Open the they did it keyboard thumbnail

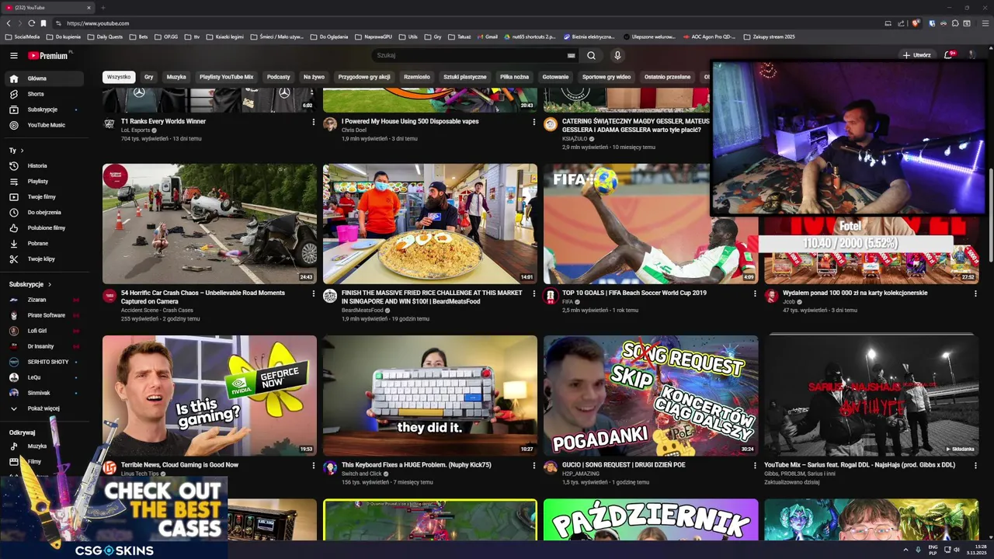tap(430, 396)
